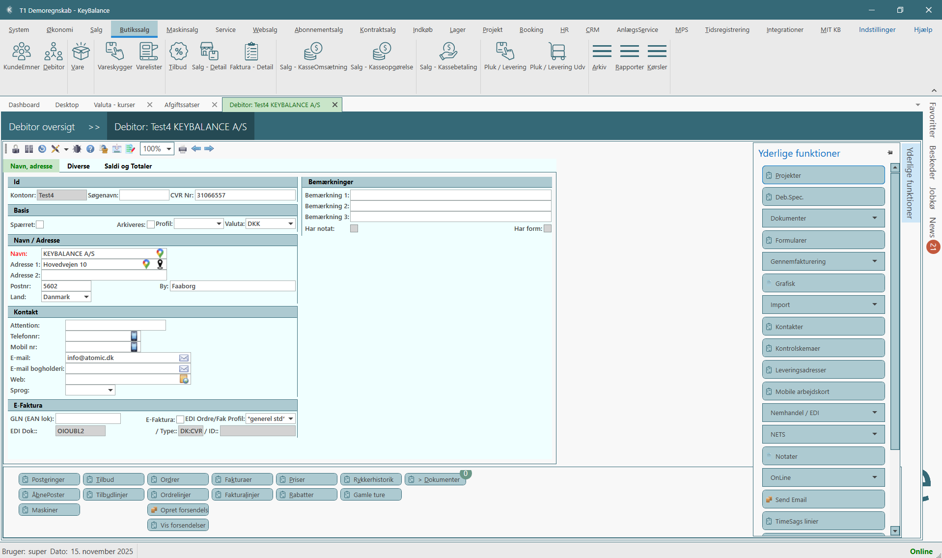The width and height of the screenshot is (942, 558).
Task: Click the Posteringer button
Action: coord(49,479)
